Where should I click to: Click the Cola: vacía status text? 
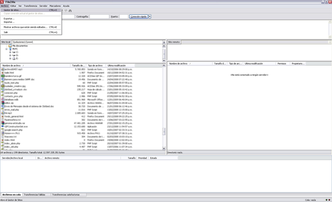tap(310, 200)
